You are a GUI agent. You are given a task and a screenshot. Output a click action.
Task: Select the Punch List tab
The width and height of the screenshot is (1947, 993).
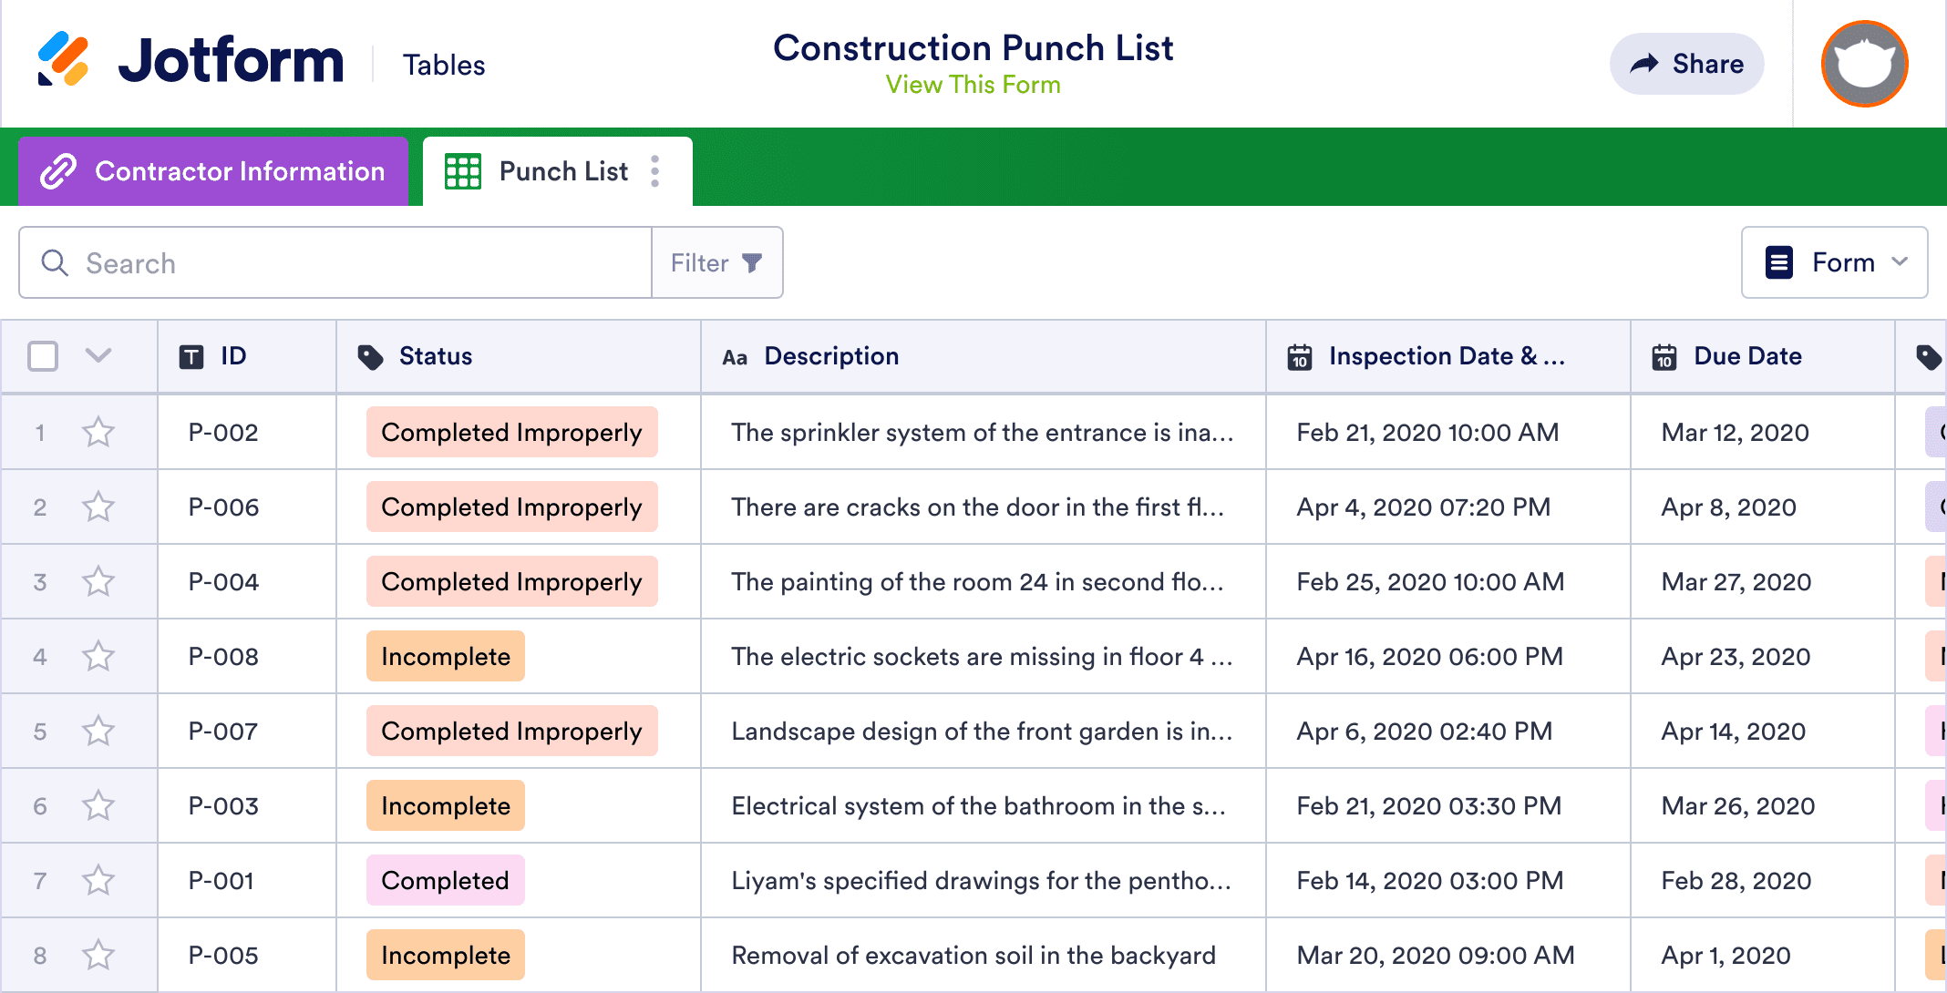point(562,170)
